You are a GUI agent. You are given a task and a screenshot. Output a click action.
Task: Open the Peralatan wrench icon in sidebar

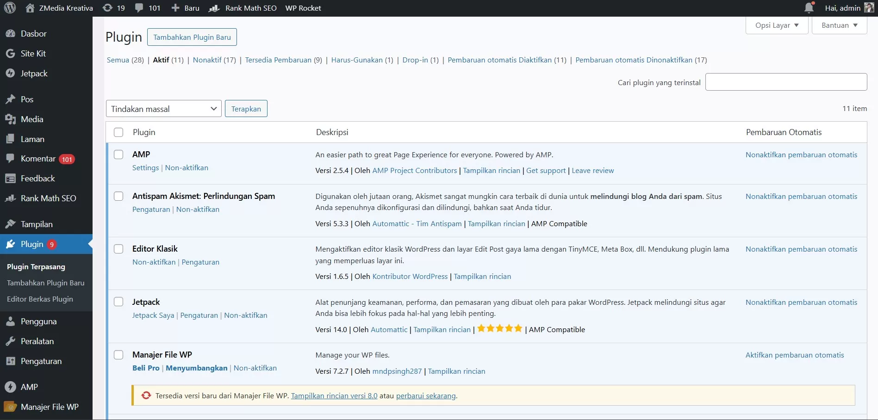[x=10, y=341]
